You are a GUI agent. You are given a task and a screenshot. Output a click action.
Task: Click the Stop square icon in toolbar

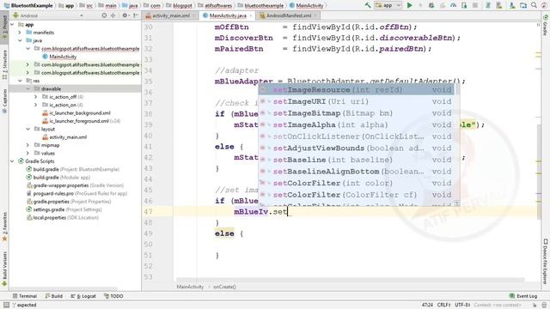475,5
